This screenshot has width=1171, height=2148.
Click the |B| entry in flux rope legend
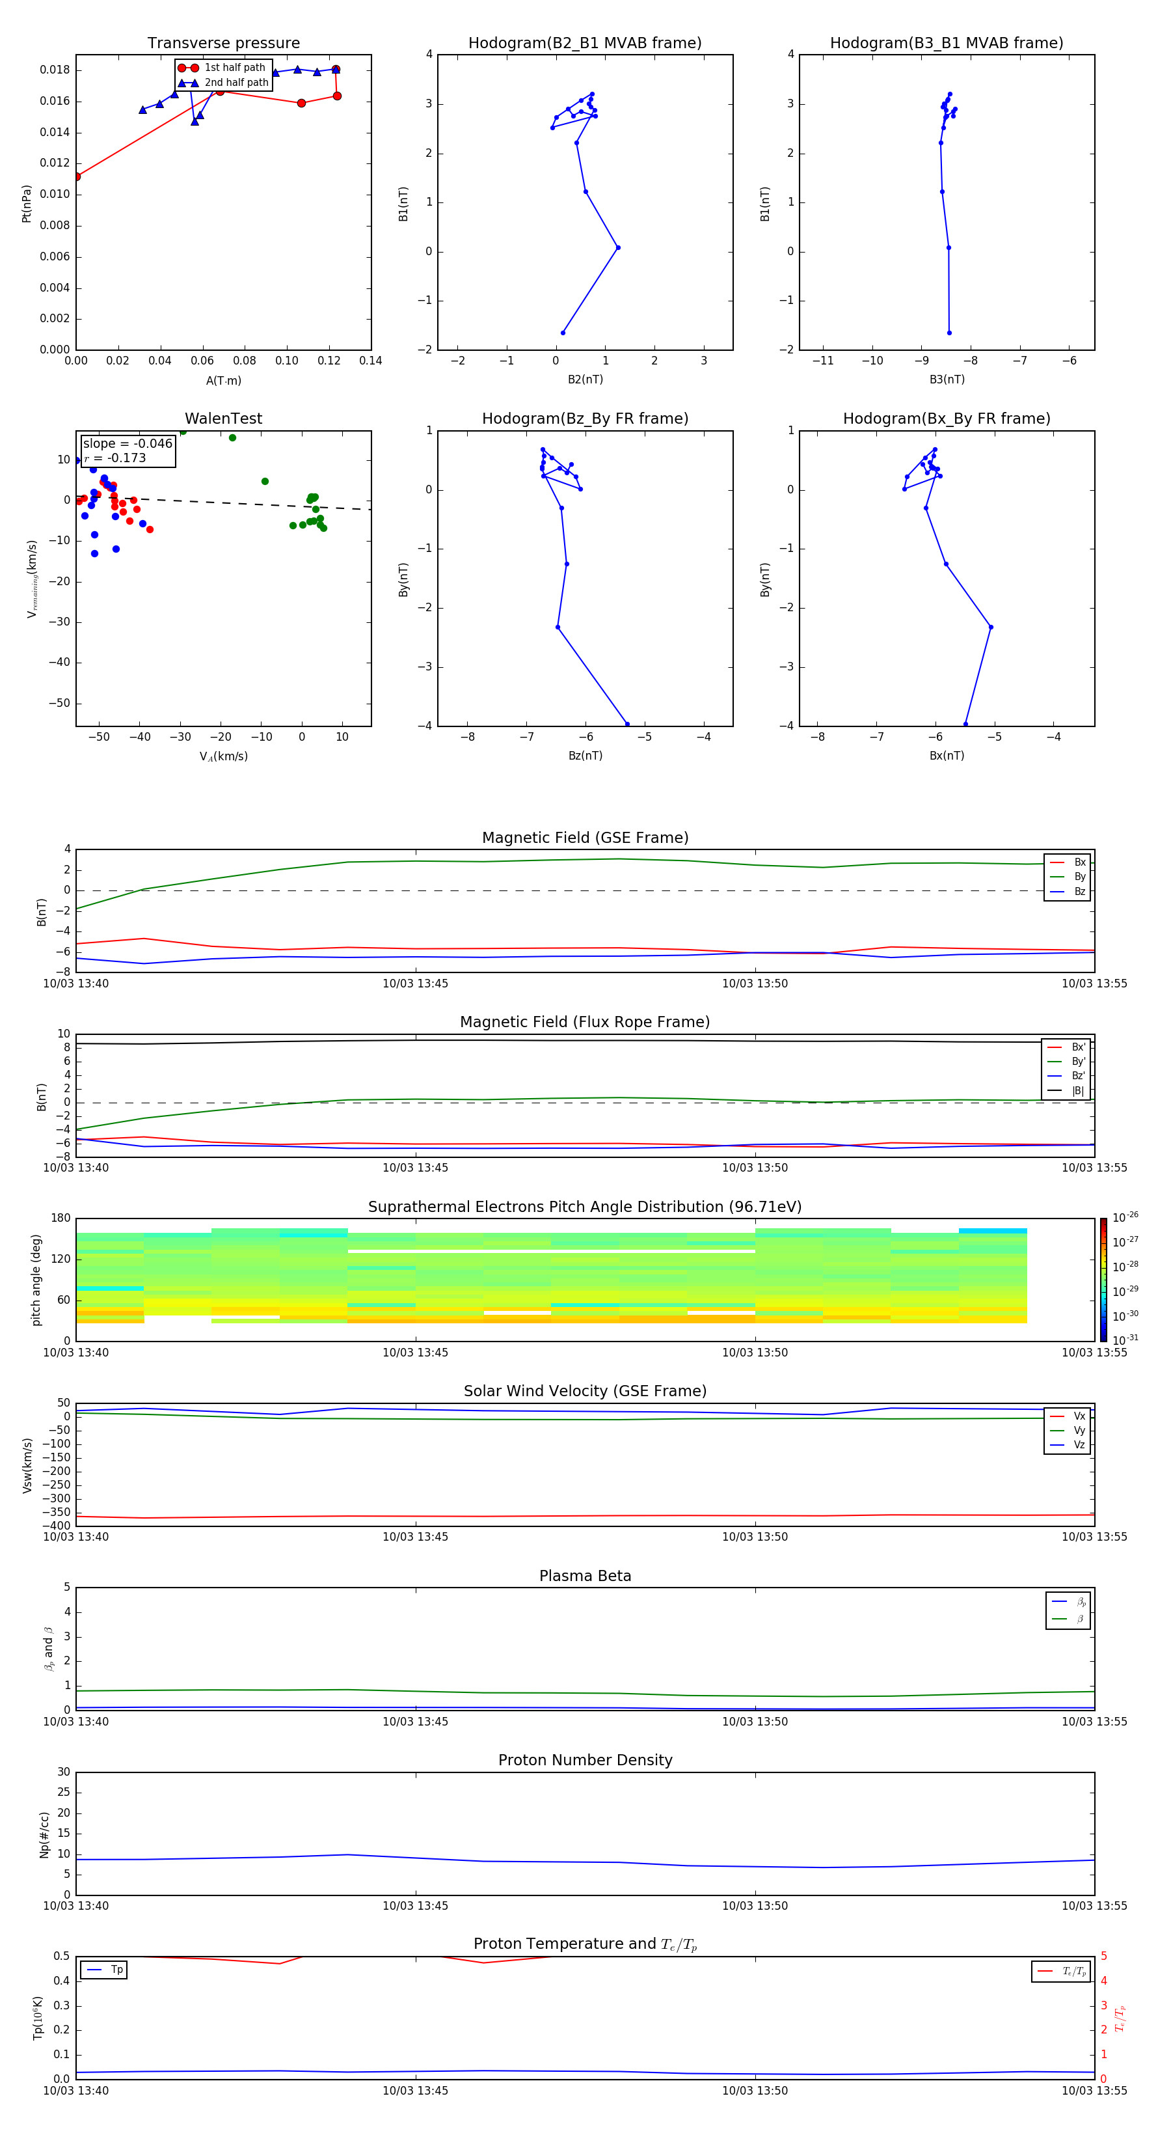[1067, 1092]
